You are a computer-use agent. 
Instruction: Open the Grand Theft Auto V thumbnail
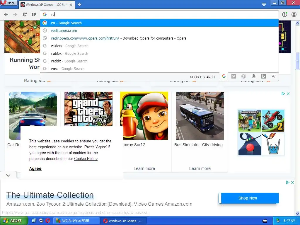pyautogui.click(x=88, y=109)
